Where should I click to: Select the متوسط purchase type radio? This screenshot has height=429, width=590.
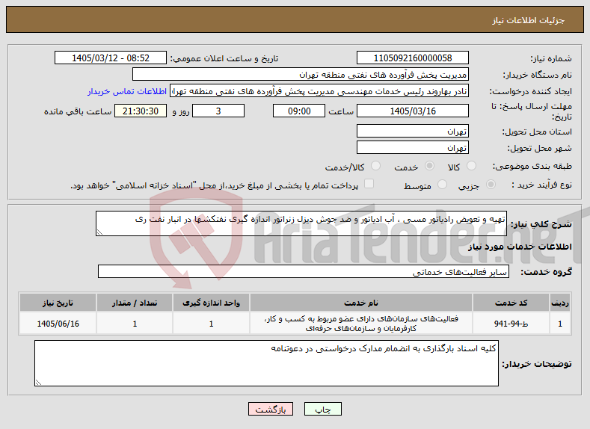pos(442,185)
